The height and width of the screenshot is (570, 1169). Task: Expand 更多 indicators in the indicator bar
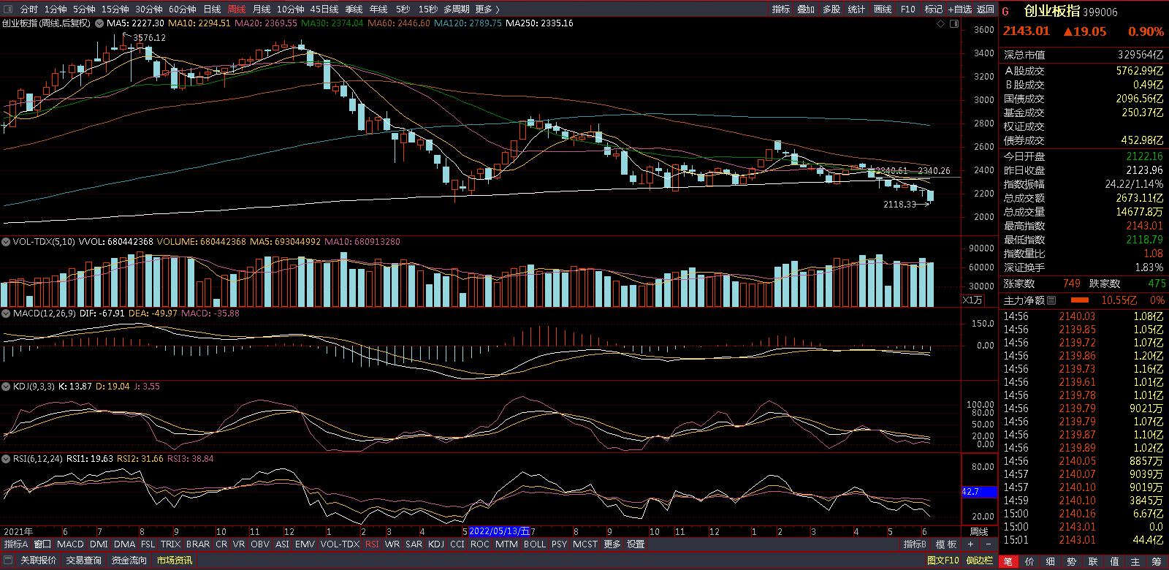[612, 544]
